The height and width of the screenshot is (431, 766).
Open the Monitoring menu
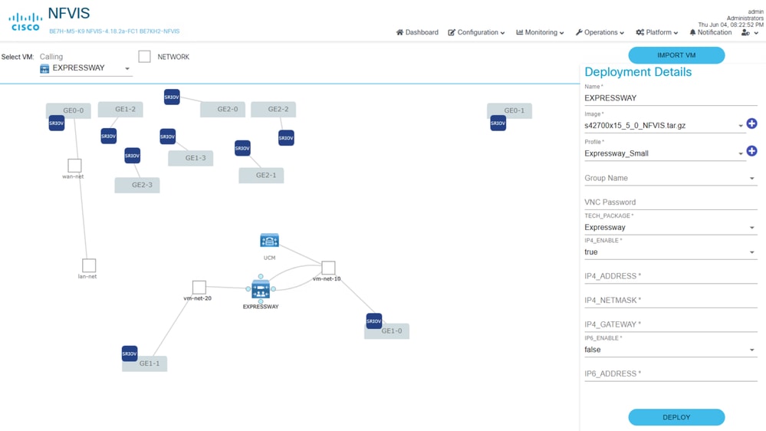point(540,32)
